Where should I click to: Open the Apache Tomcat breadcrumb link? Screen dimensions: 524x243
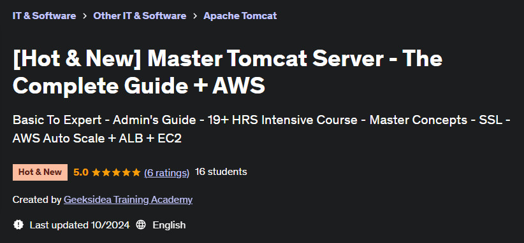240,16
